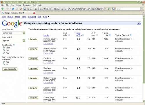
Task: Open the Tools menu
Action: pos(35,5)
